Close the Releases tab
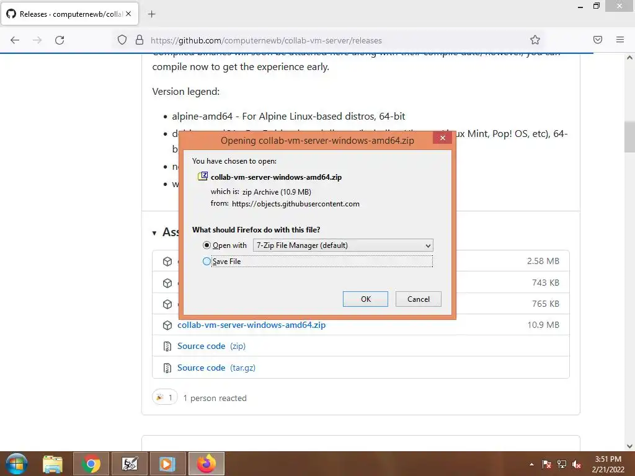635x476 pixels. pyautogui.click(x=128, y=14)
